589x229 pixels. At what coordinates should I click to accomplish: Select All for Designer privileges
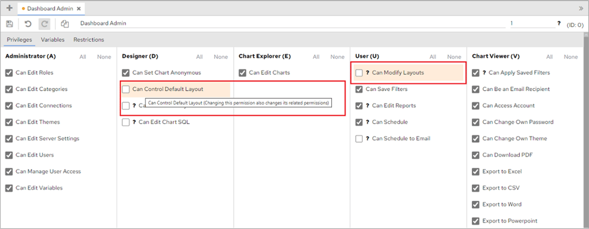(199, 57)
